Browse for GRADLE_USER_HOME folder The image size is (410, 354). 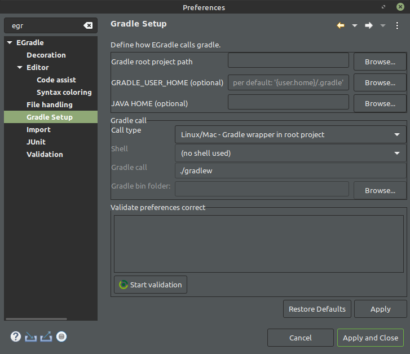pos(380,83)
